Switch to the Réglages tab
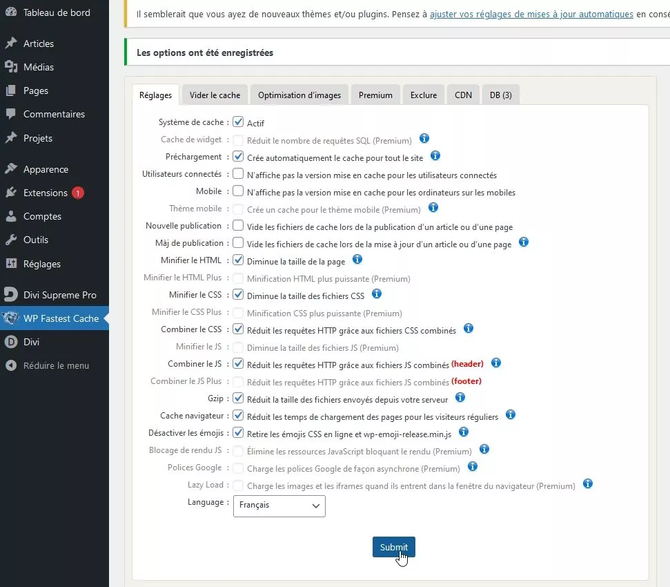 (x=155, y=95)
